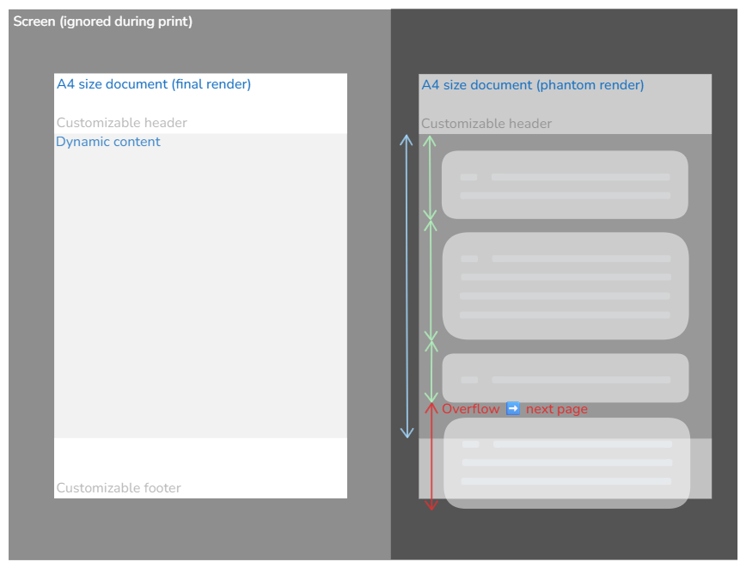Select the 'A4 size document (final render)' heading
Screen dimensions: 746x568
click(154, 83)
